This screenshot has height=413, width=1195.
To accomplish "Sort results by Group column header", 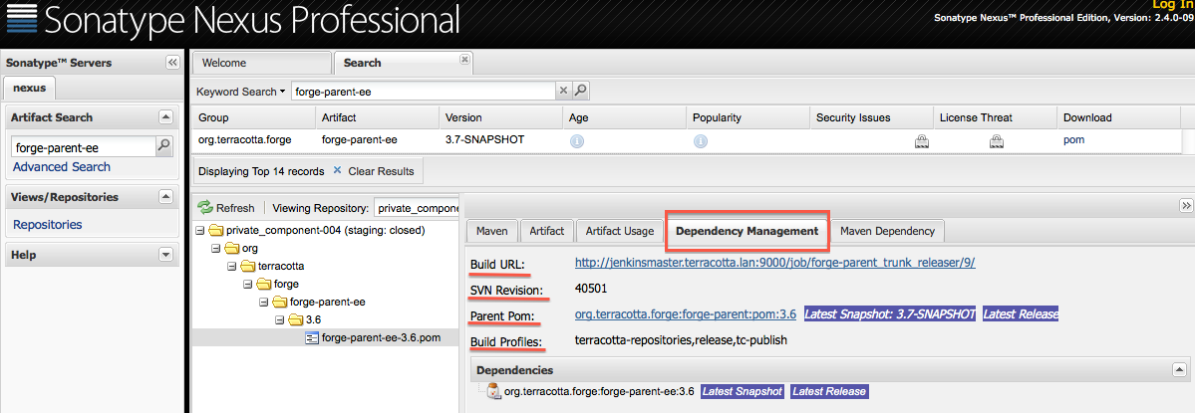I will point(254,117).
